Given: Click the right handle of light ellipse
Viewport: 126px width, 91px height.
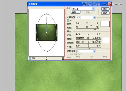Looking at the screenshot, I should click(x=57, y=32).
